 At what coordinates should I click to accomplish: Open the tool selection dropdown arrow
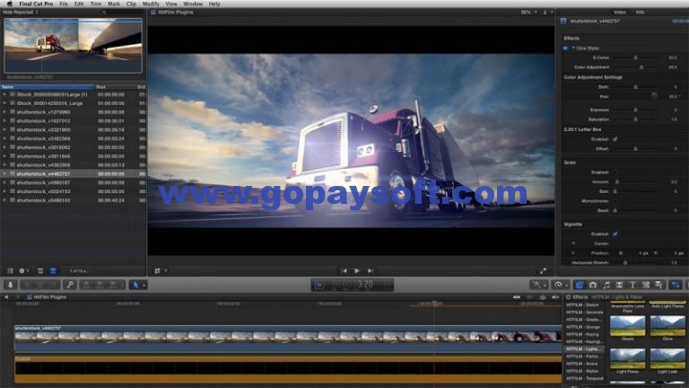coord(144,286)
